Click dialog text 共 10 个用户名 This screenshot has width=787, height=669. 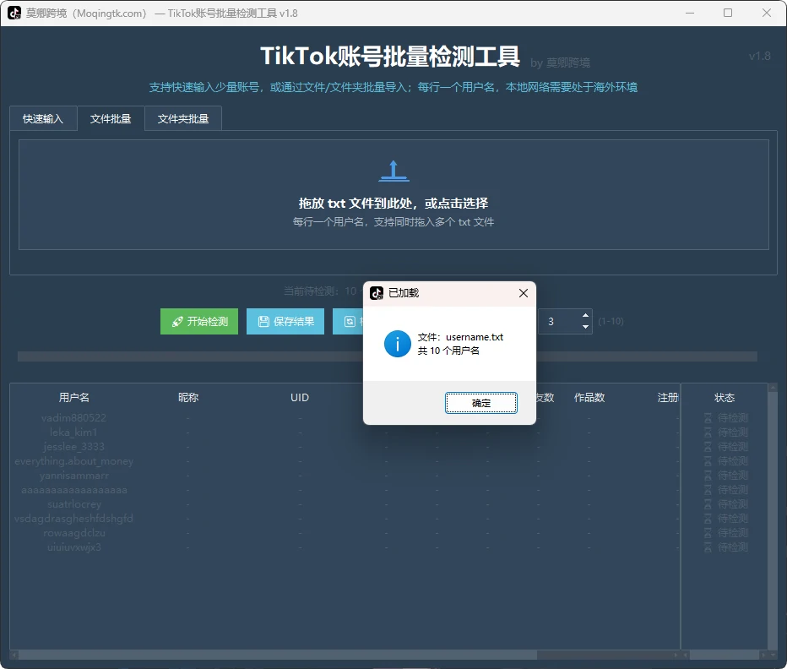pos(448,351)
